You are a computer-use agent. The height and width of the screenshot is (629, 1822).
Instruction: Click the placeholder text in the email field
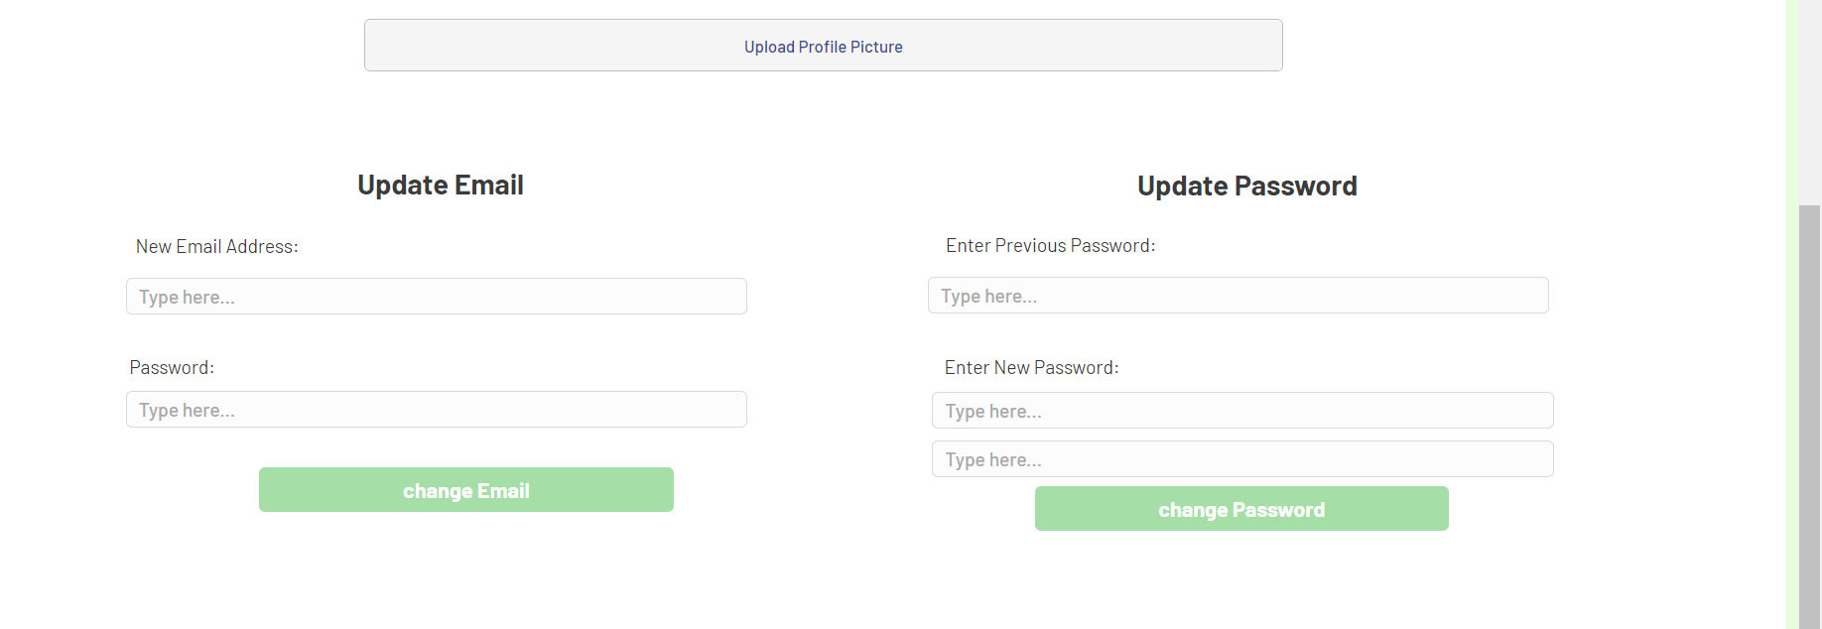tap(188, 298)
